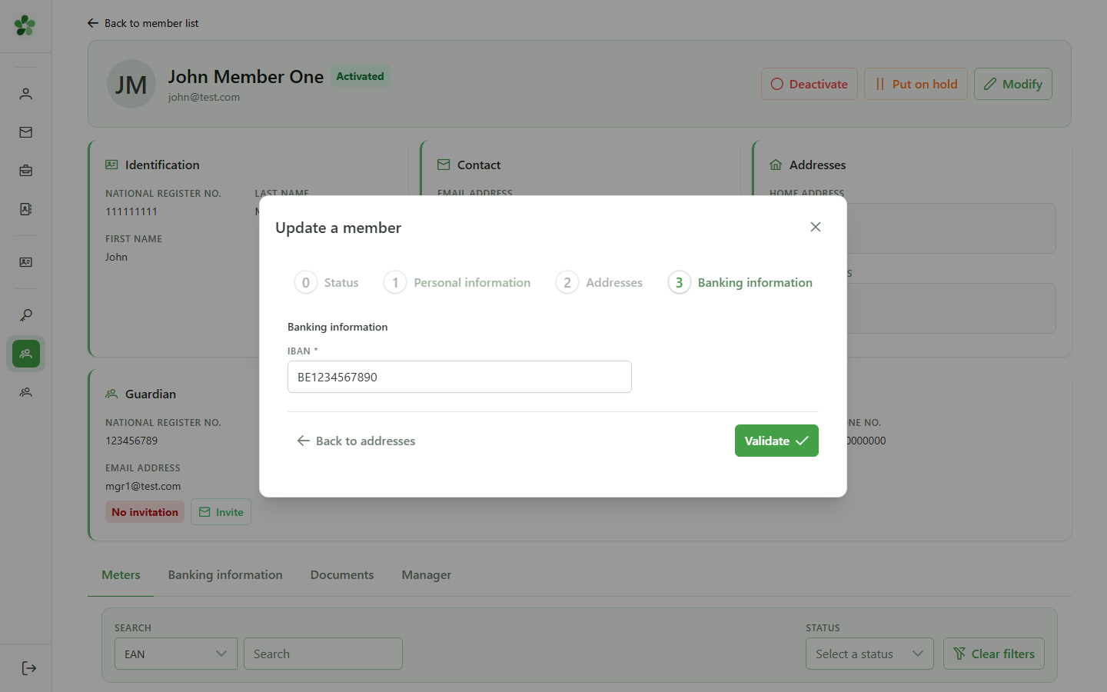Click the green Validate button
Viewport: 1107px width, 692px height.
(776, 441)
